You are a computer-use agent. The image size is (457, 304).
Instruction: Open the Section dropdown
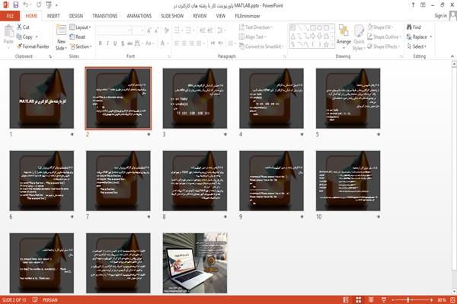tap(81, 46)
